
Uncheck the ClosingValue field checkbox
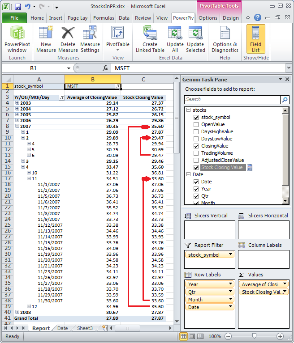tap(196, 146)
